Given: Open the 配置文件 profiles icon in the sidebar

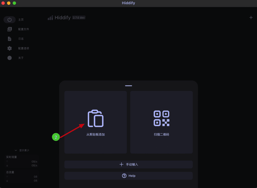Looking at the screenshot, I should pos(10,29).
